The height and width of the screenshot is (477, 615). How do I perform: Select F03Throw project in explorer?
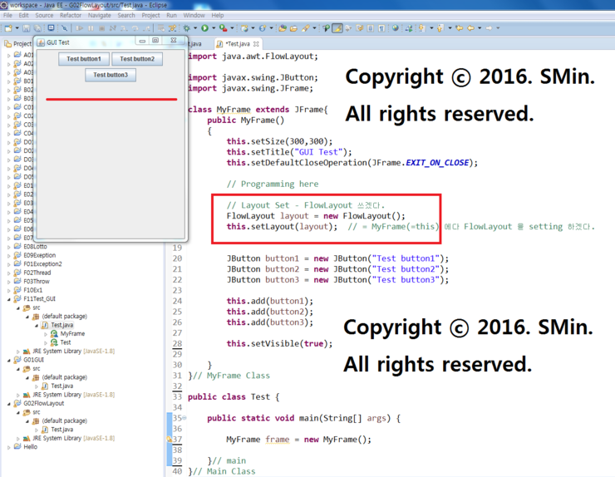37,281
